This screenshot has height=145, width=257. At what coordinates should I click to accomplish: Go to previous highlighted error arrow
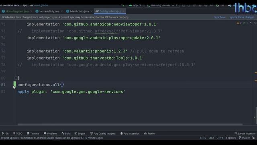251,23
